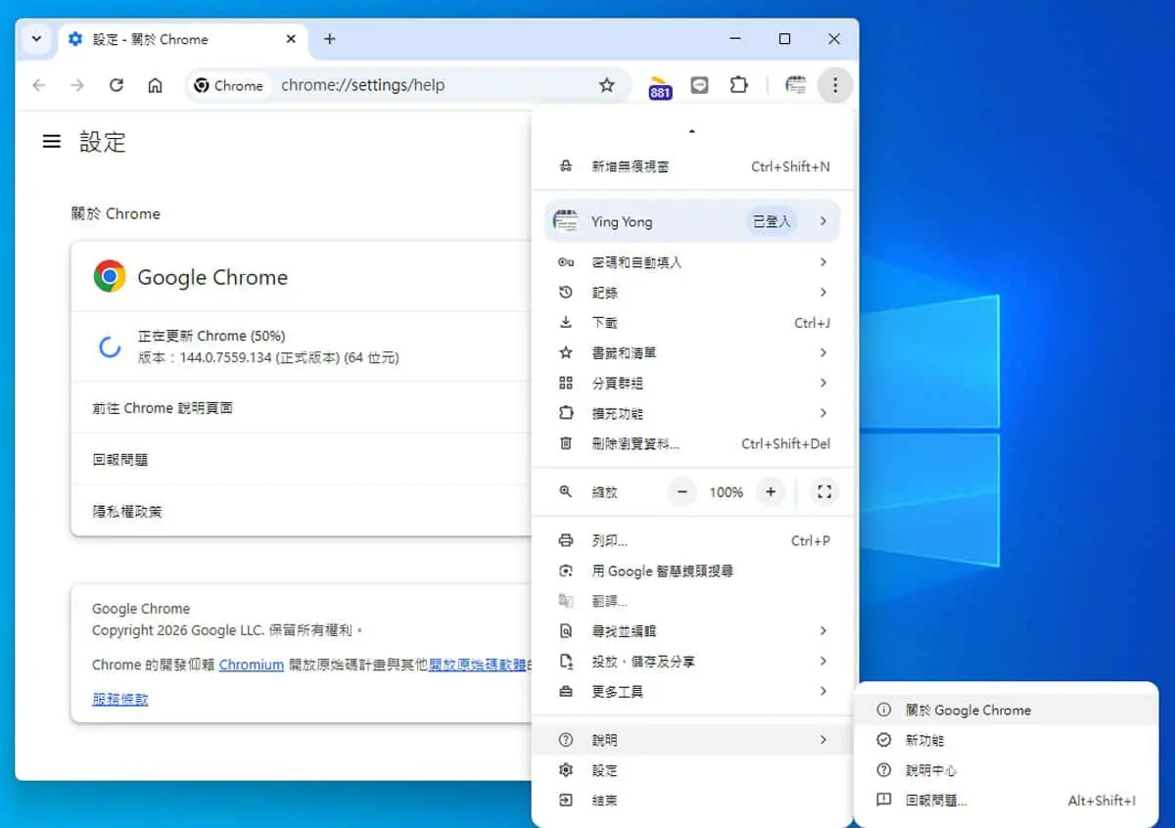Viewport: 1175px width, 828px height.
Task: Click the Chrome site info chip
Action: click(x=228, y=85)
